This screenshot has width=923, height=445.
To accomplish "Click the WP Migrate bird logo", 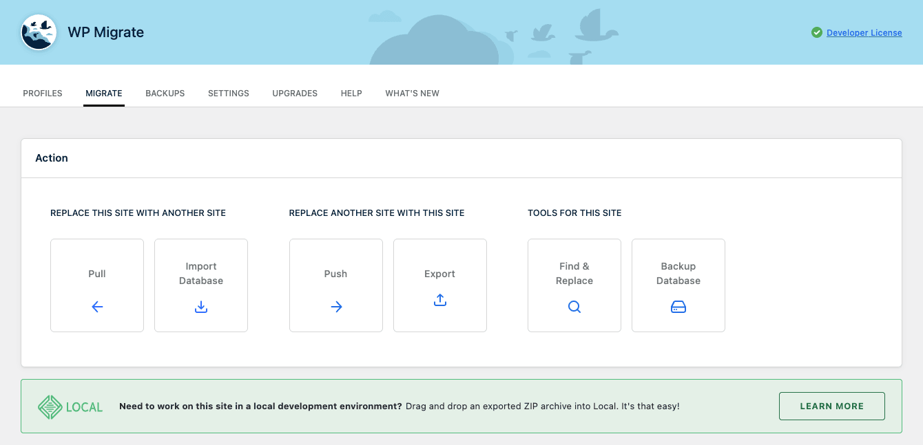I will [x=39, y=32].
